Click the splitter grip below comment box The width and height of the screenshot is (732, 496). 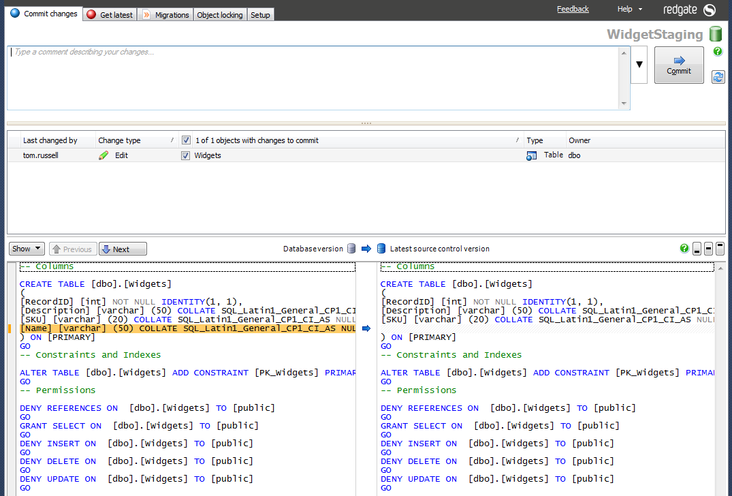point(366,123)
